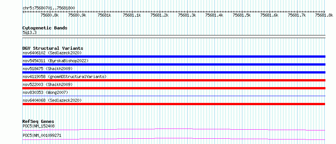The image size is (336, 144).
Task: Open the POC5|NM_152408 gene label
Action: 39,126
